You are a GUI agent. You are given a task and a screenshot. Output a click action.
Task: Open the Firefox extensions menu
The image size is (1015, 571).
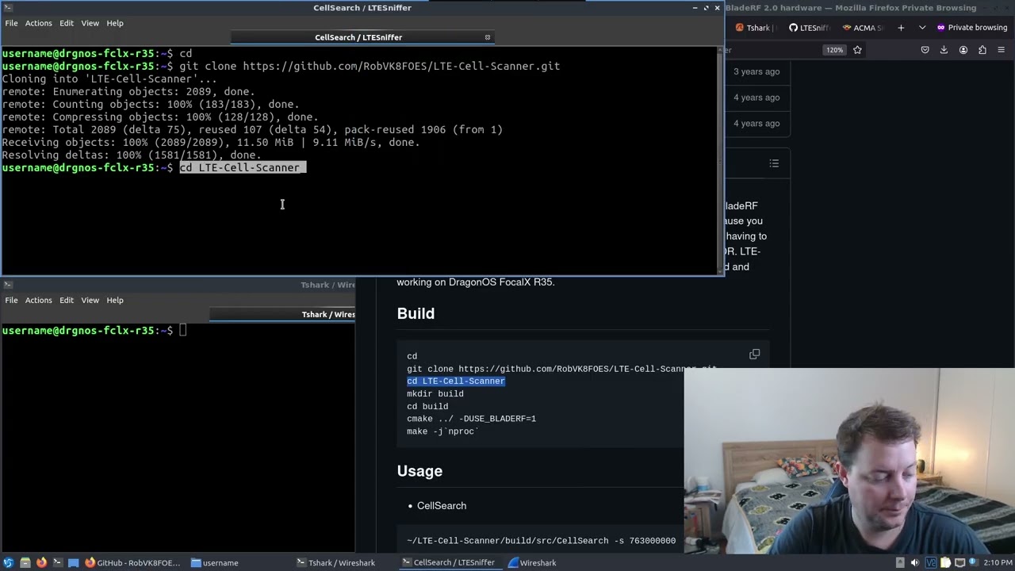pos(982,50)
